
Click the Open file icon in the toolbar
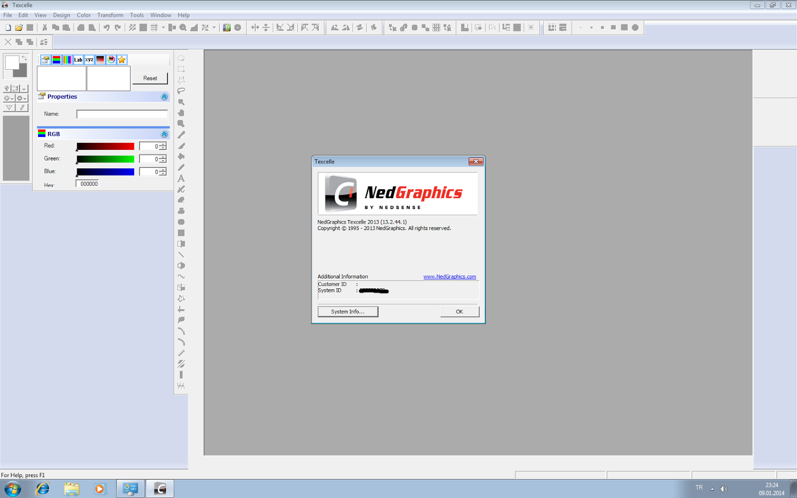pos(18,27)
